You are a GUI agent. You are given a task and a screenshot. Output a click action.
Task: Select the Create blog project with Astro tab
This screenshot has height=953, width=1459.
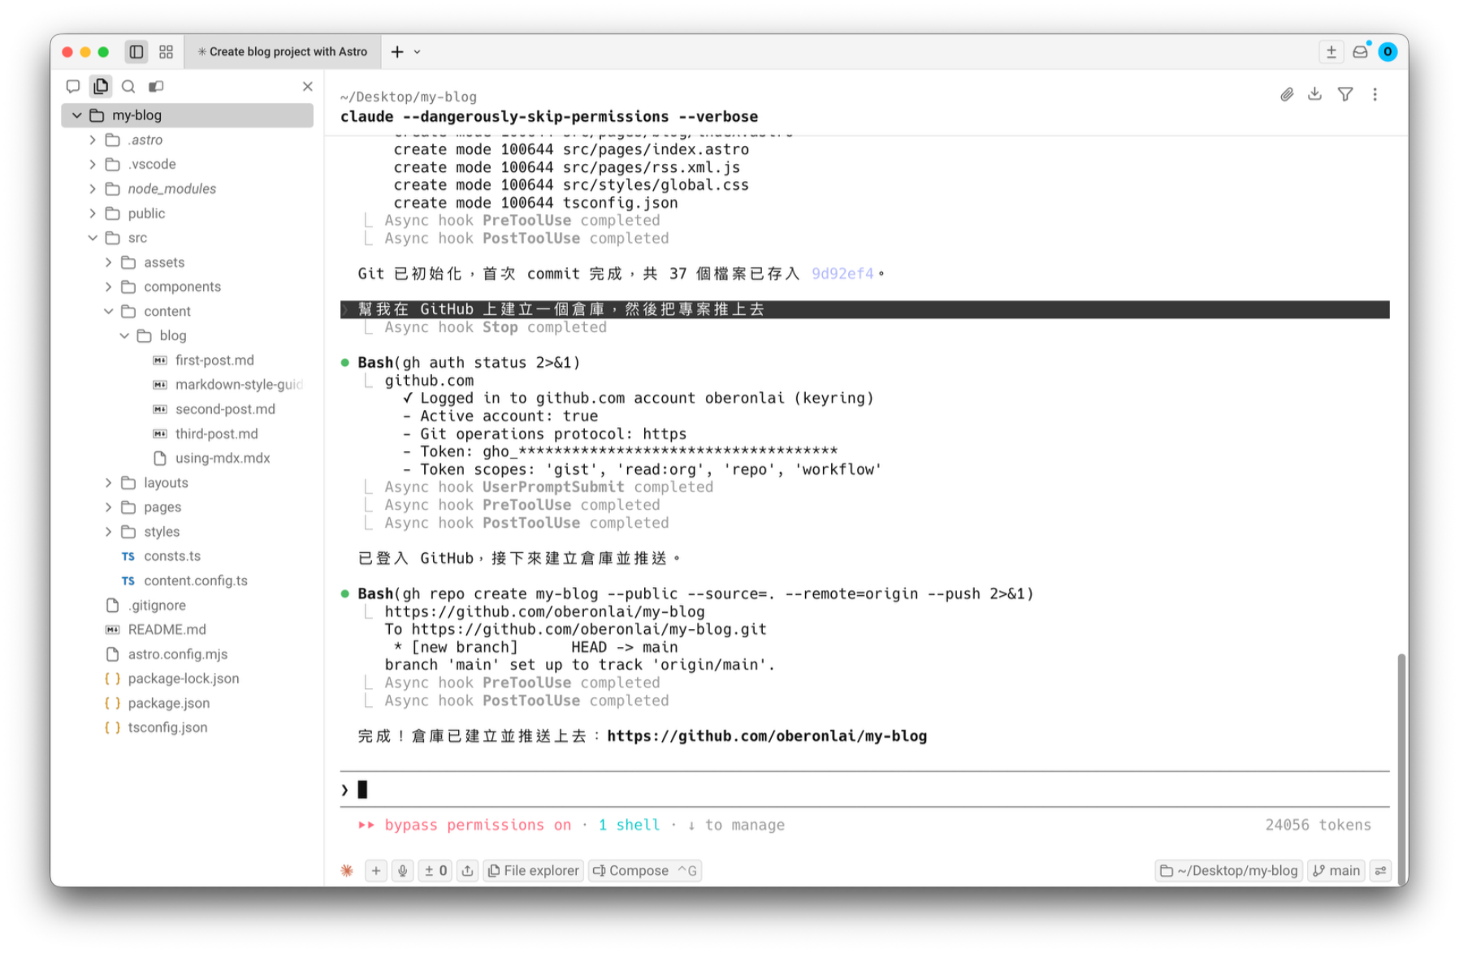[x=283, y=51]
